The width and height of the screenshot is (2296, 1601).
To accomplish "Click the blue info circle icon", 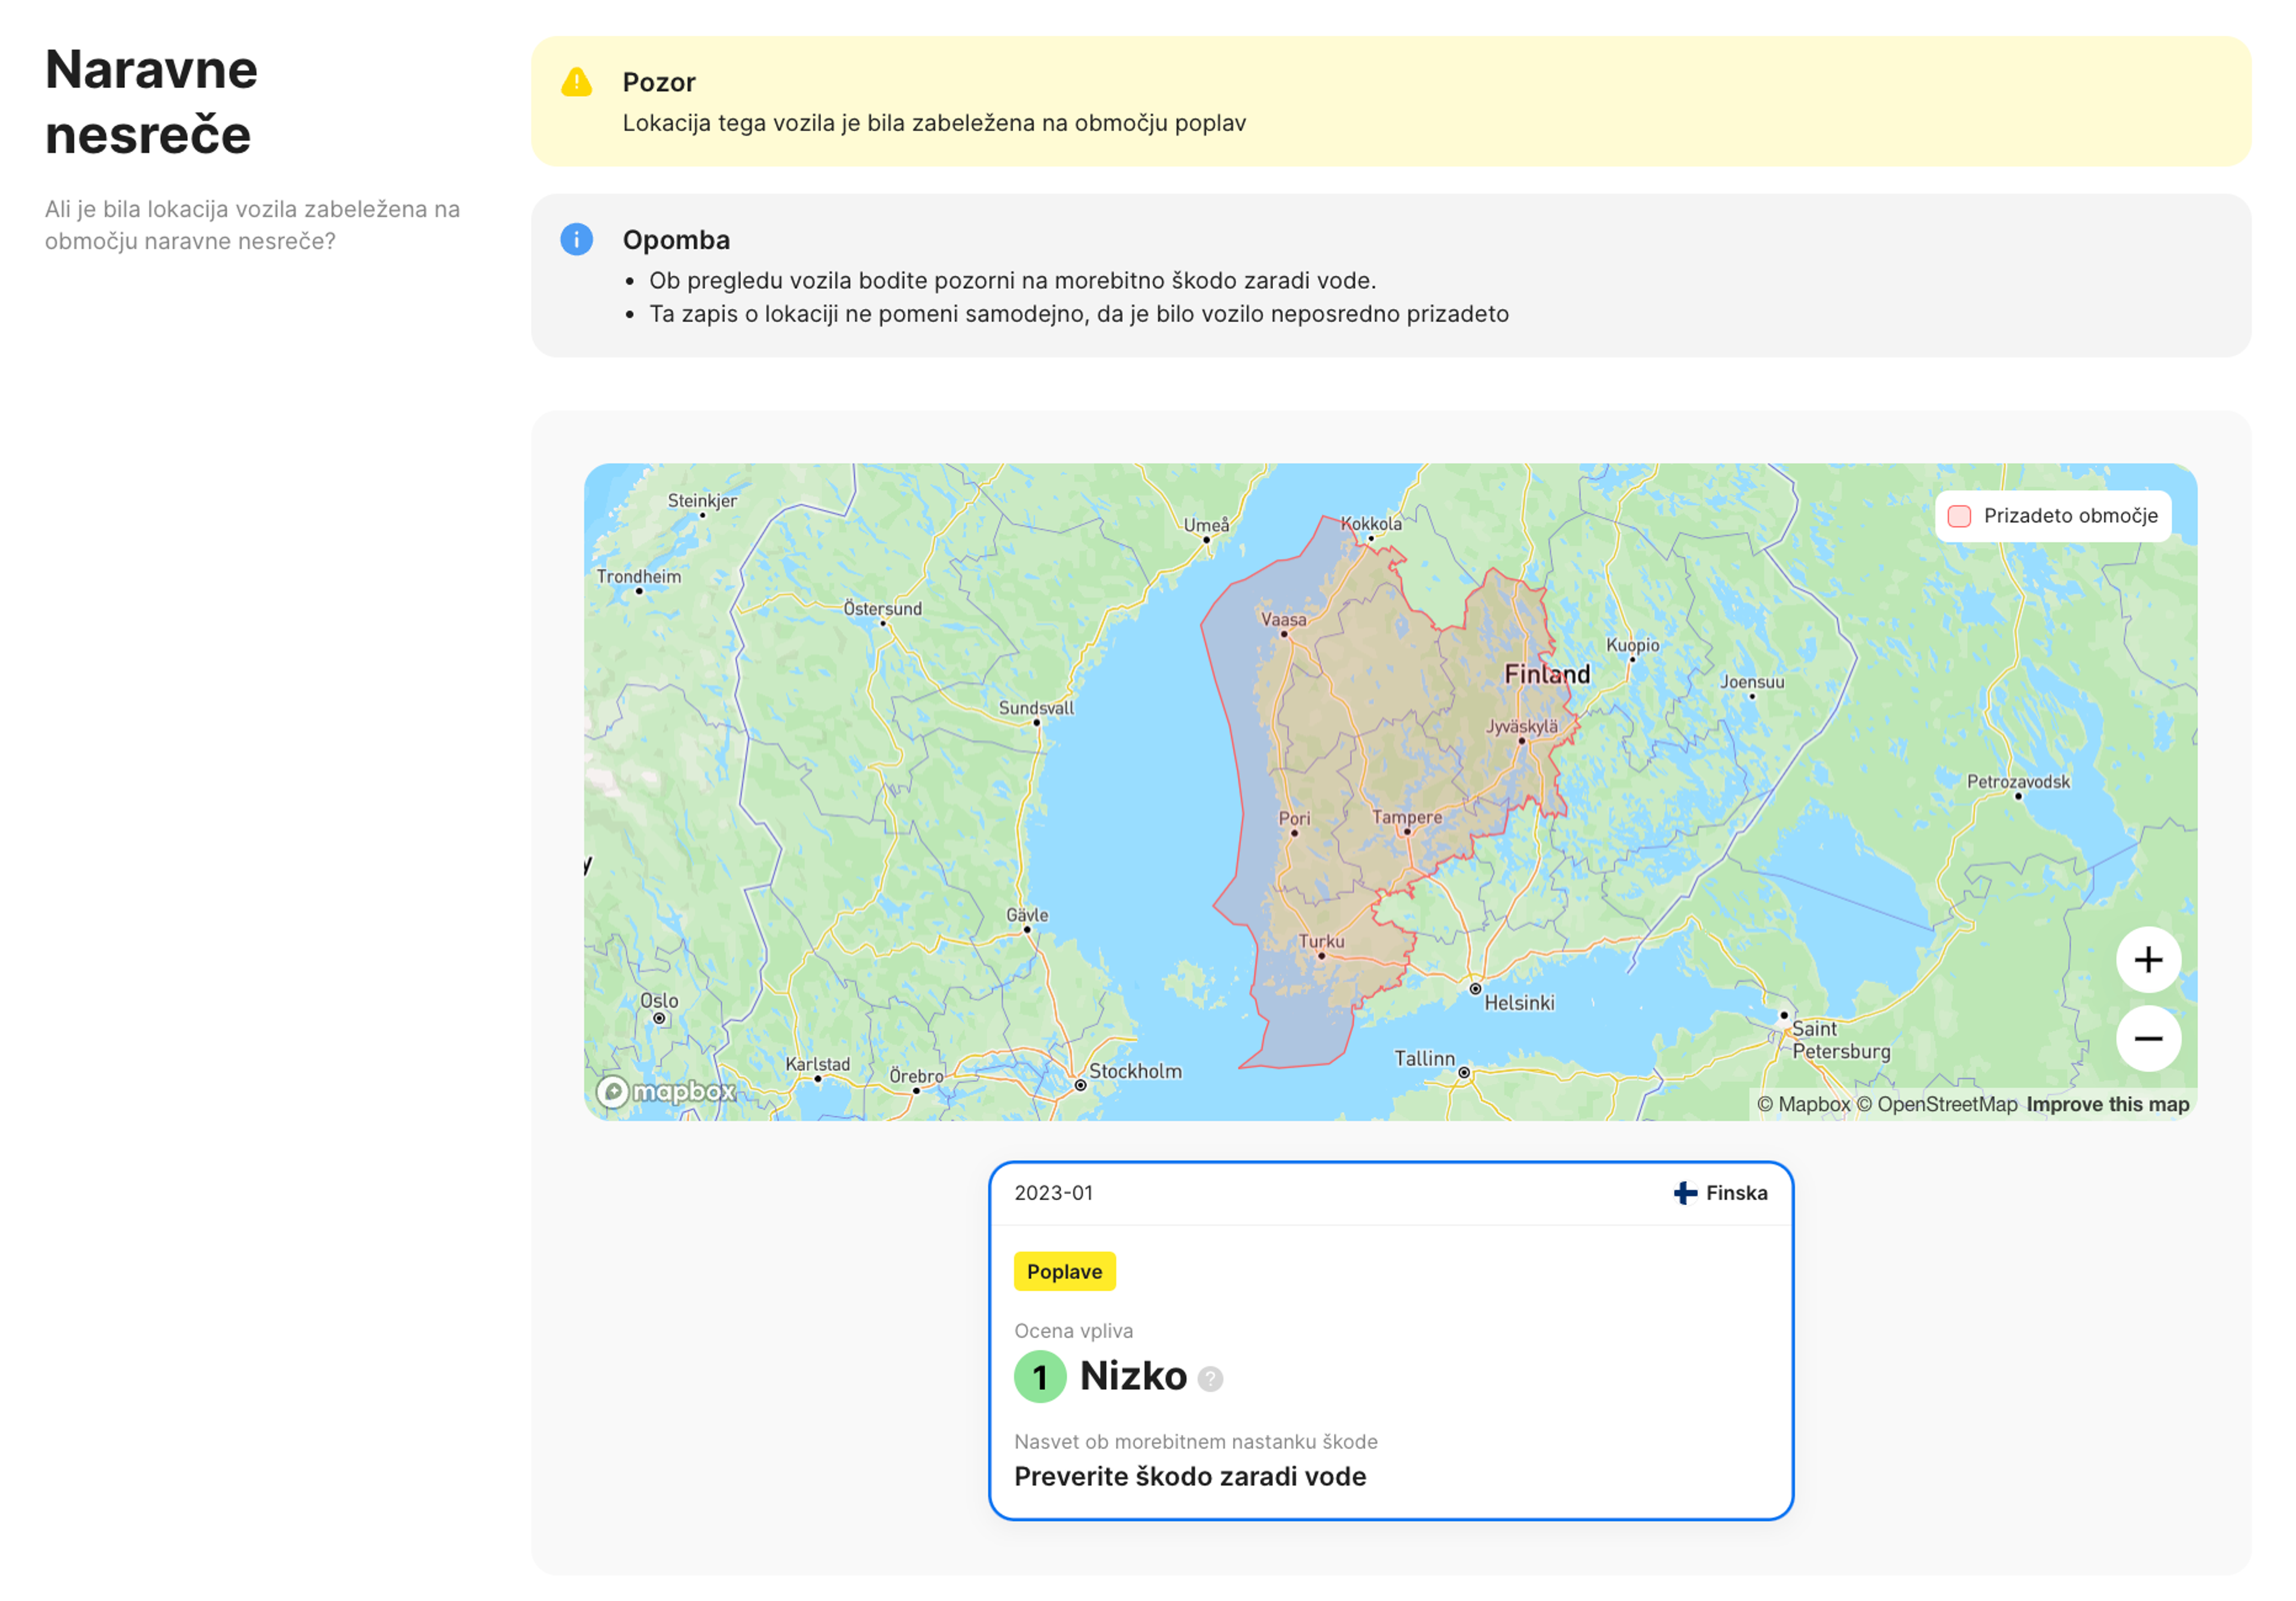I will click(576, 239).
